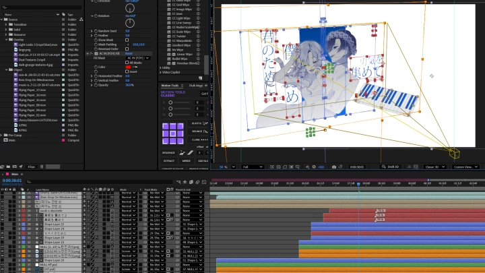The height and width of the screenshot is (273, 485).
Task: Toggle the All Masks checkbox
Action: pyautogui.click(x=127, y=62)
